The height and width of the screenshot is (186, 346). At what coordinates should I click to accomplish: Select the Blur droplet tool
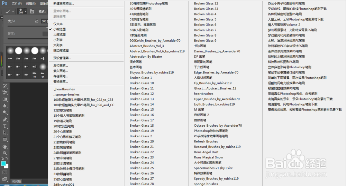[x=5, y=106]
